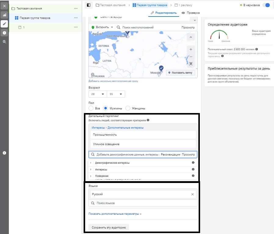Remove the Русский language with X
This screenshot has width=274, height=234.
point(193,194)
